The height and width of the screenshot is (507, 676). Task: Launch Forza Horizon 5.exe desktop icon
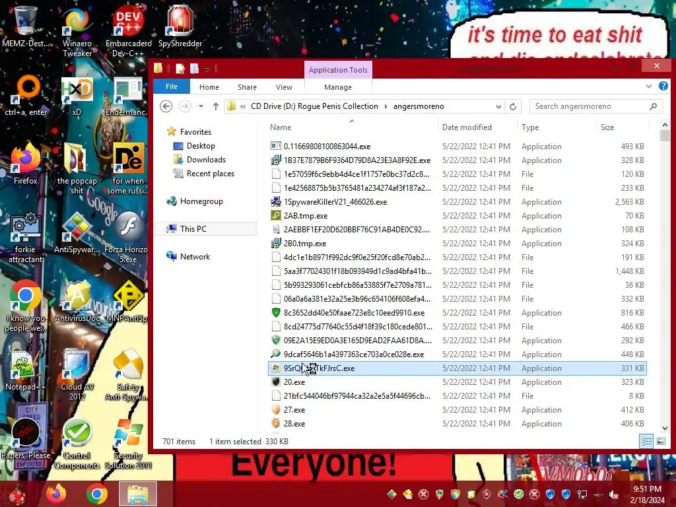[x=127, y=237]
